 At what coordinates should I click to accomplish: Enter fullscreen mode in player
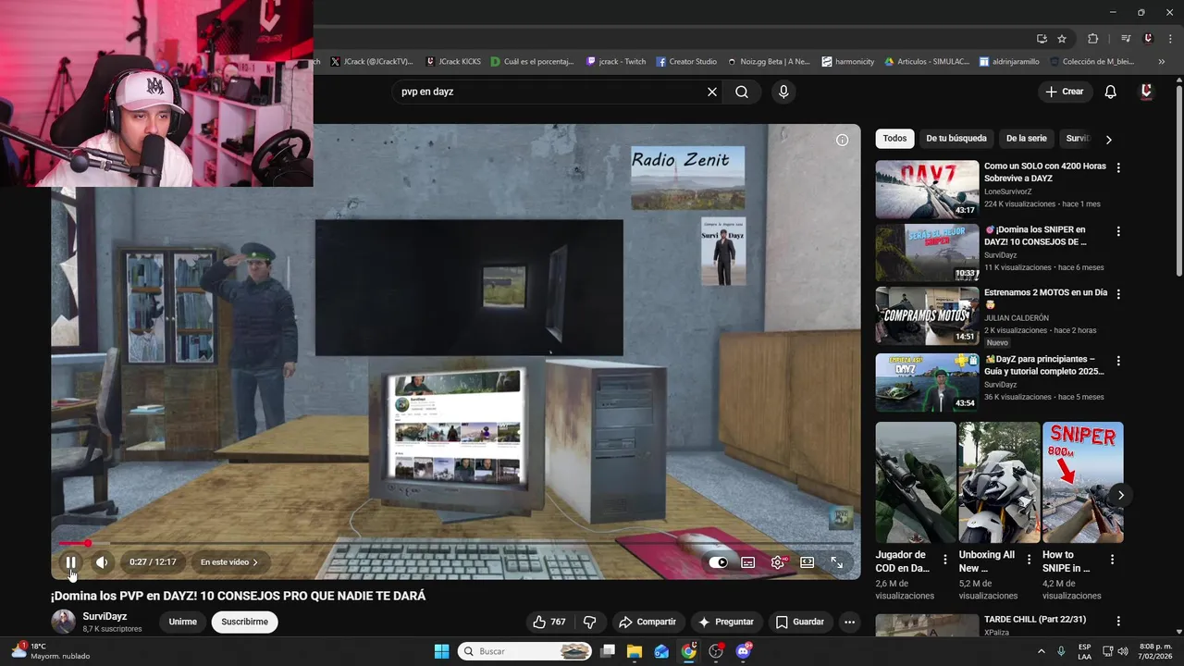point(836,561)
